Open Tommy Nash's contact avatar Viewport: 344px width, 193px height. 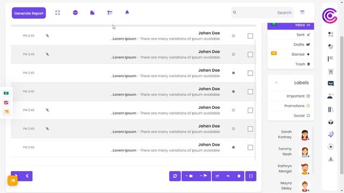coord(305,152)
